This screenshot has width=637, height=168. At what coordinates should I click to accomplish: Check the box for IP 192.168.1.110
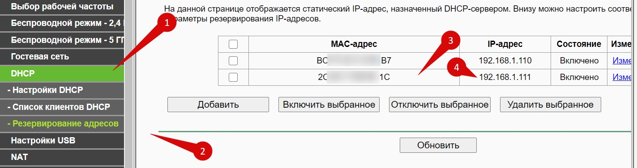point(233,60)
